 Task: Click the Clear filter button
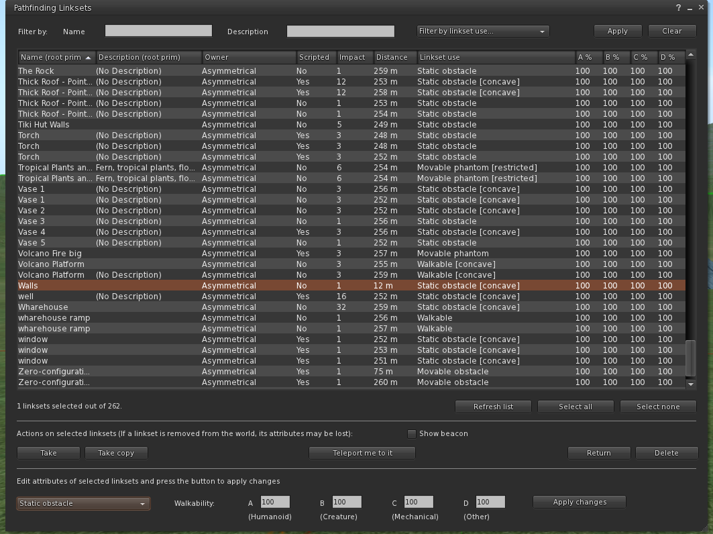click(x=672, y=32)
